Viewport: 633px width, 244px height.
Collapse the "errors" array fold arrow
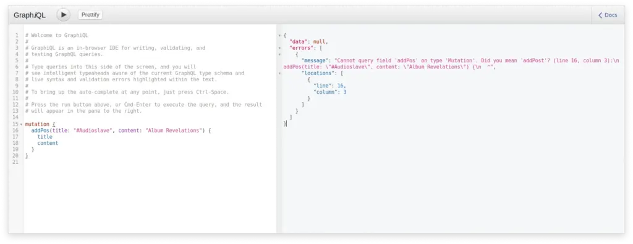point(279,48)
